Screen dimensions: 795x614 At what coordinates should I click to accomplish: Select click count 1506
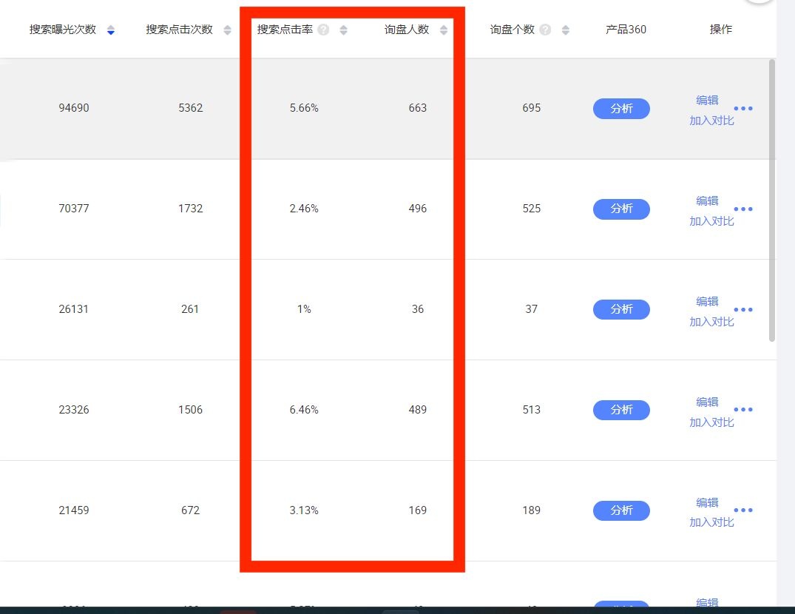click(191, 410)
